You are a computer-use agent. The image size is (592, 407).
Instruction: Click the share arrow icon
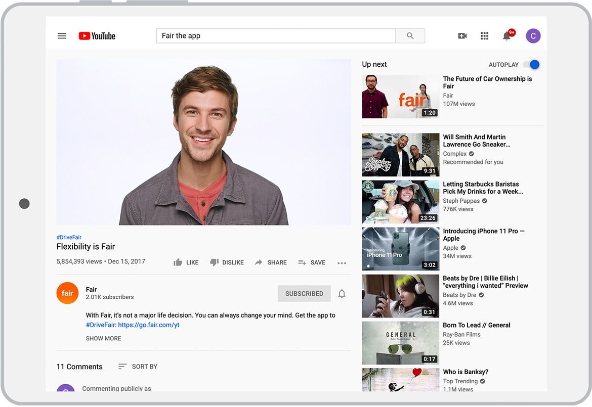259,262
